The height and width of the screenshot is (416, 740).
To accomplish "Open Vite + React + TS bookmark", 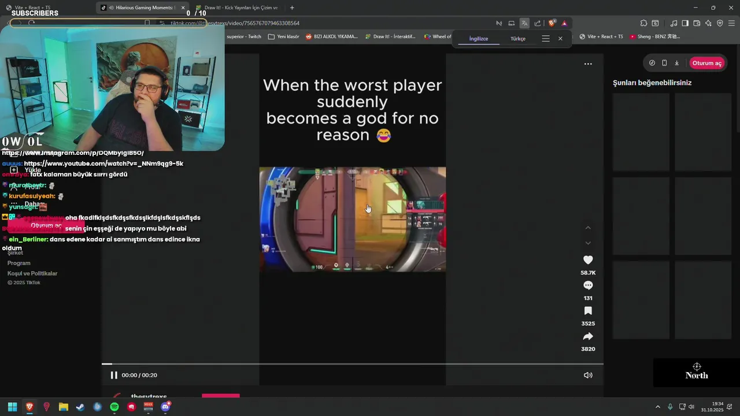I will pos(601,36).
